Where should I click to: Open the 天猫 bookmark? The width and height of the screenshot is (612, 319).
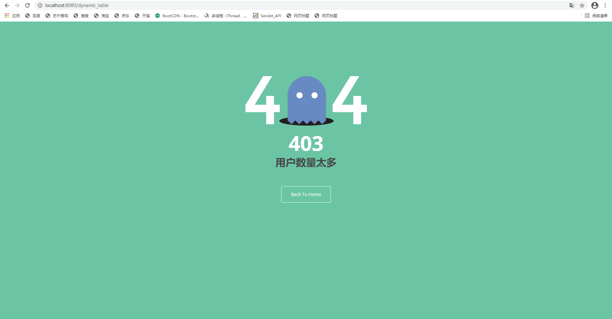(142, 16)
